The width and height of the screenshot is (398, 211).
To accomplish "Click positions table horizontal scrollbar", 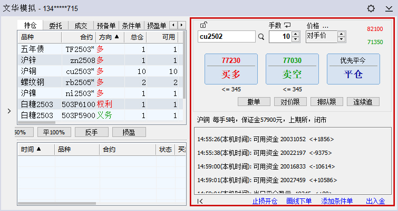I will [36, 122].
